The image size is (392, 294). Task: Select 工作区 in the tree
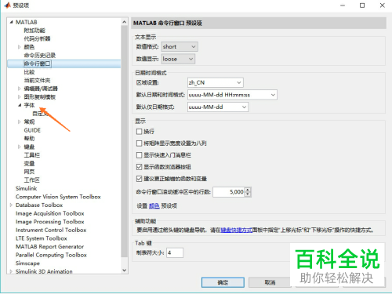(32, 180)
